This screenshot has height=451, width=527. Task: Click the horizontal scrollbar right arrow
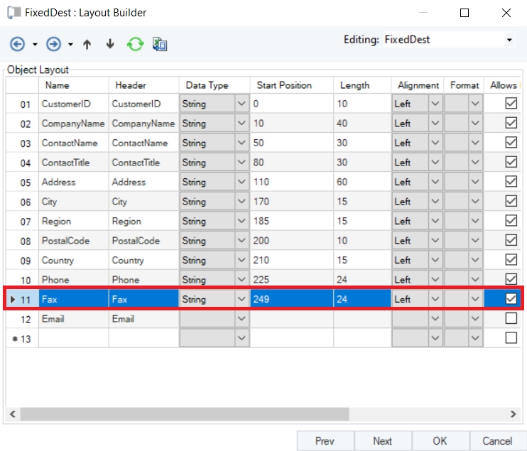[514, 413]
